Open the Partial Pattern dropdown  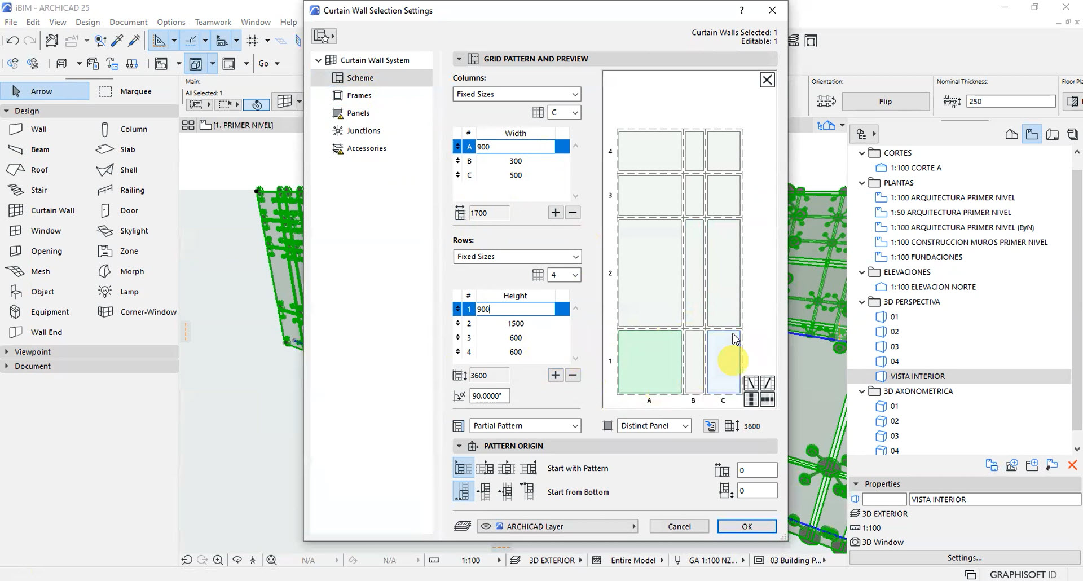pos(525,426)
